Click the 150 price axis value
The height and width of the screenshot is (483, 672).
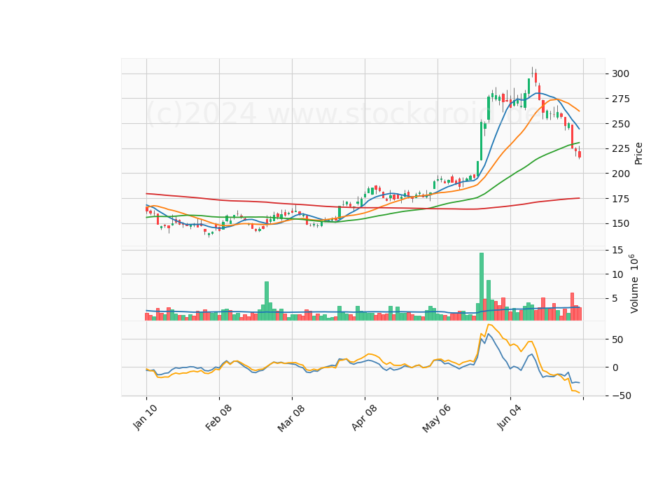pyautogui.click(x=621, y=224)
